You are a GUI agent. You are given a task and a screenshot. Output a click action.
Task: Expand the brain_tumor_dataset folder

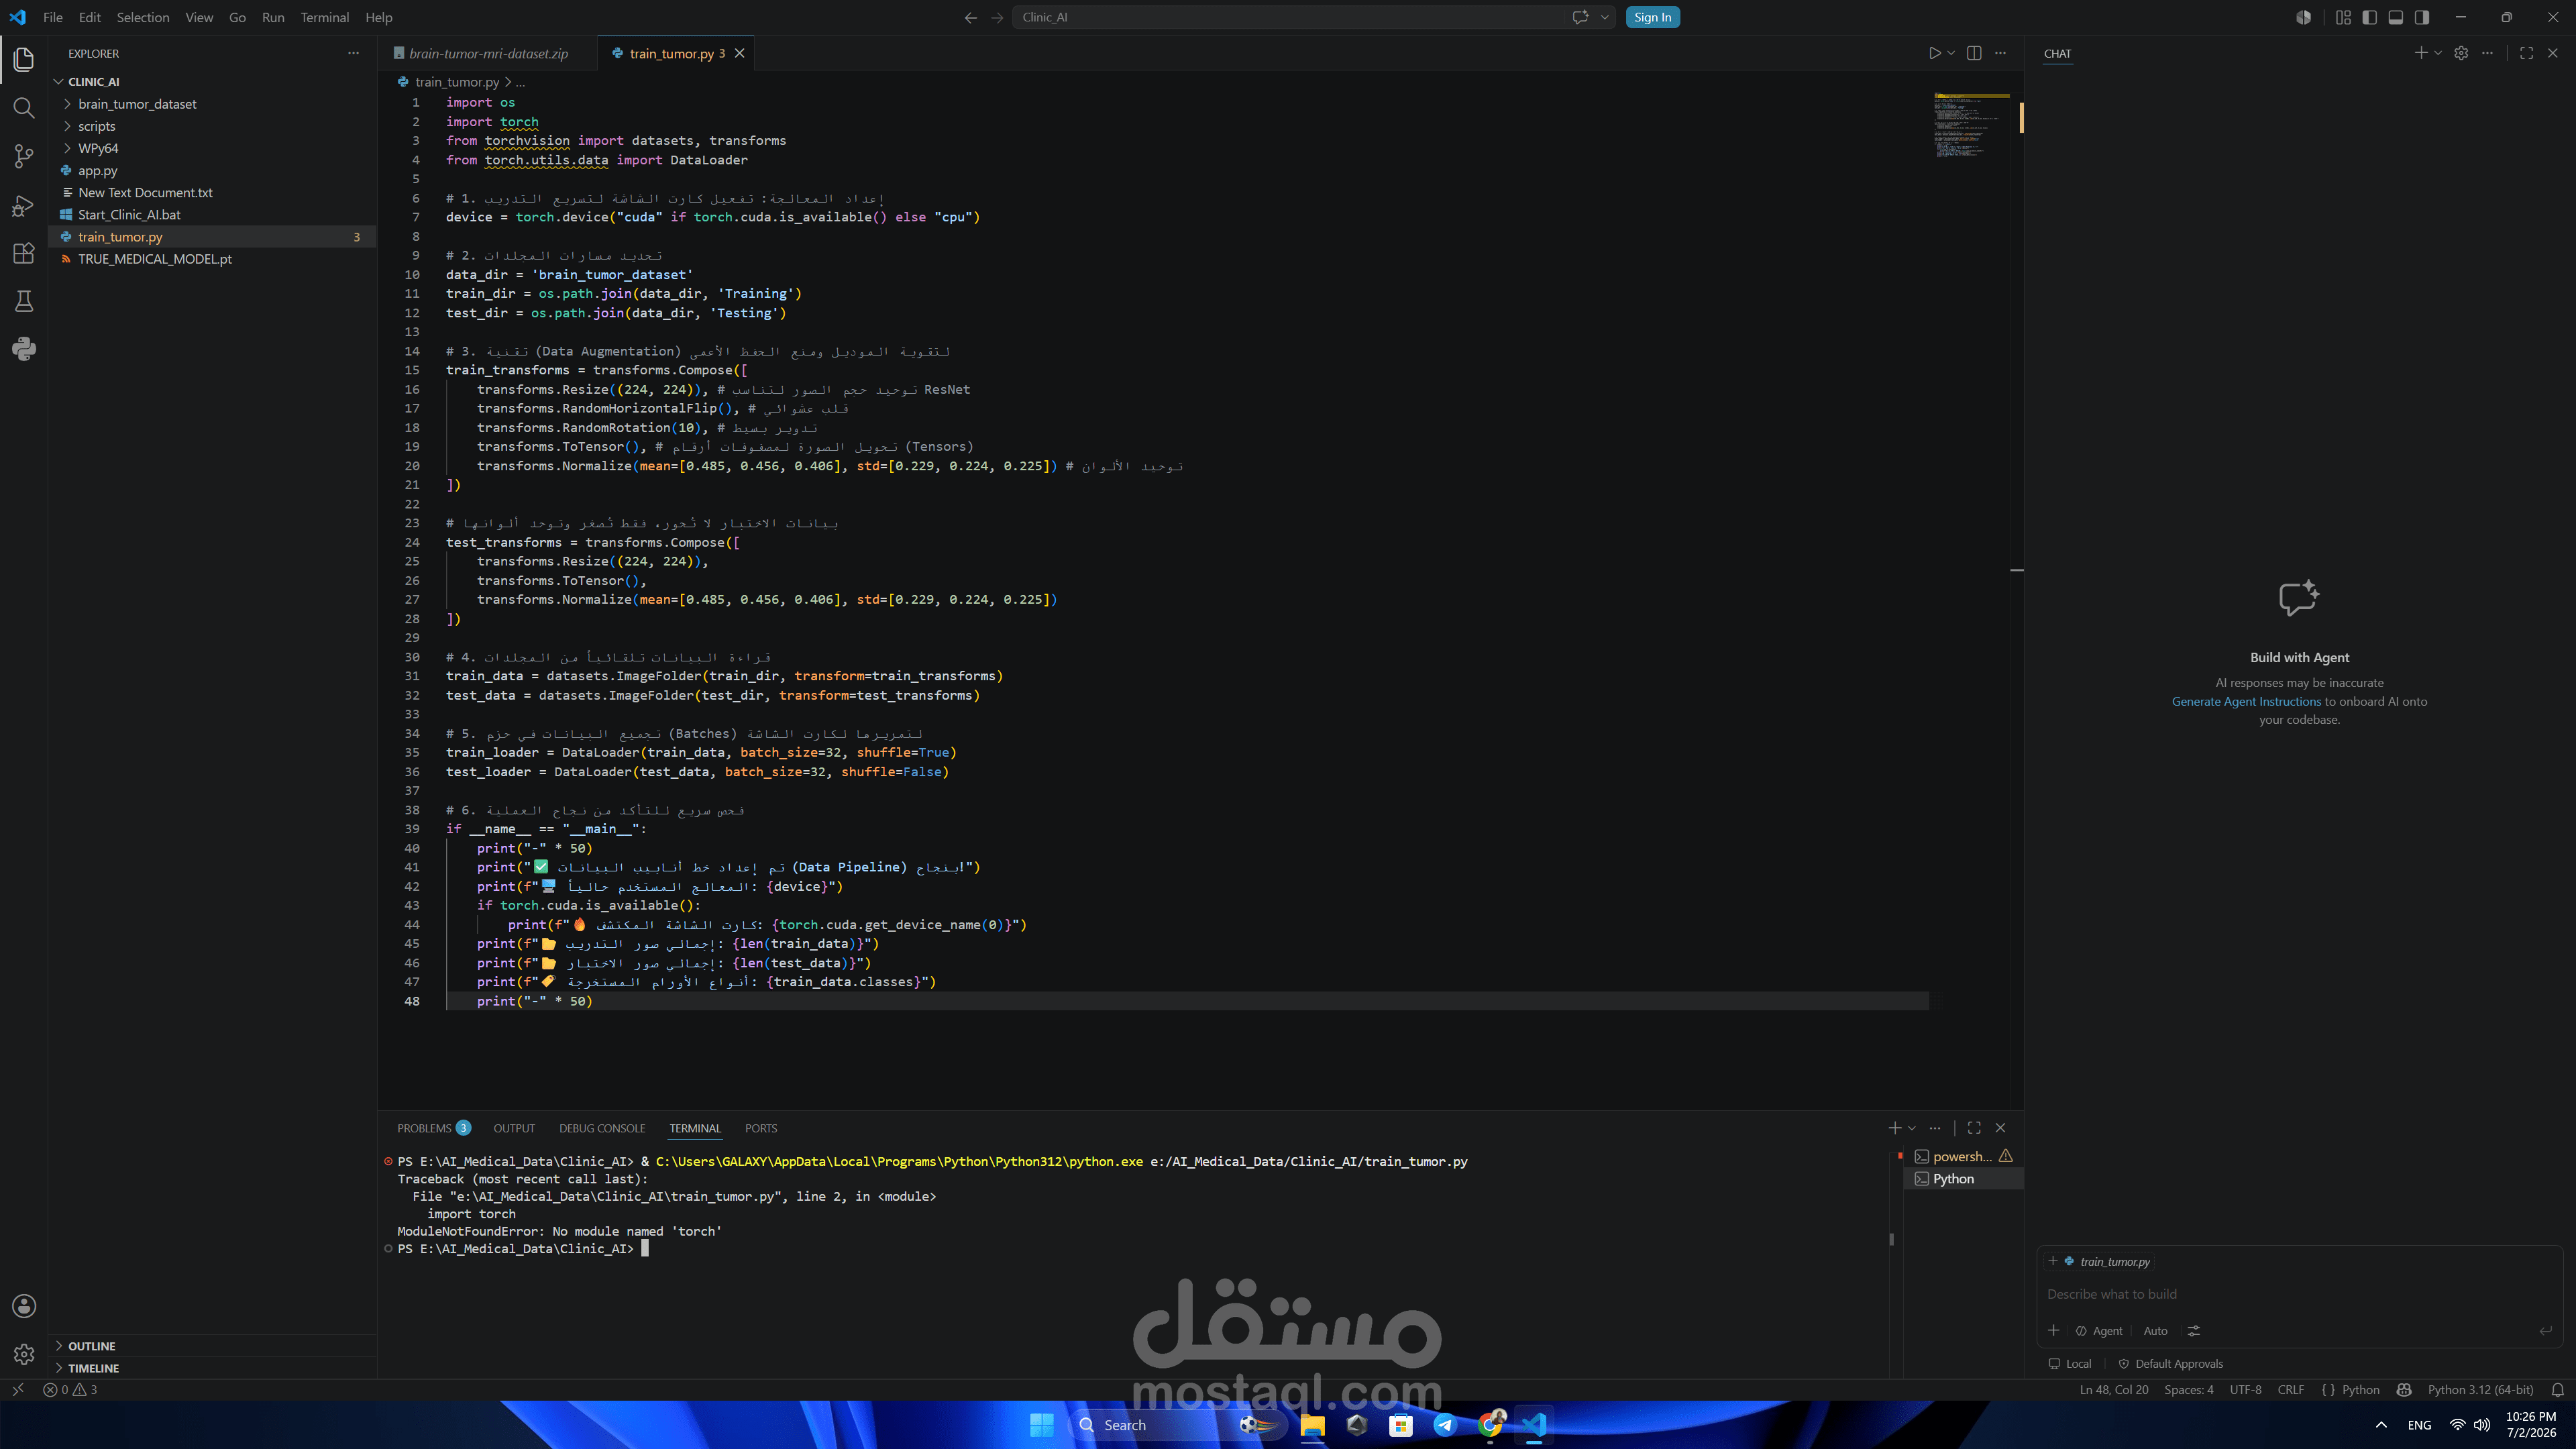click(x=137, y=104)
